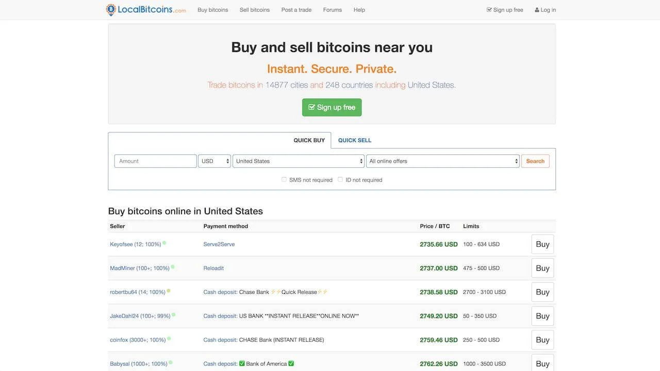Image resolution: width=660 pixels, height=371 pixels.
Task: Click the lightning icon in robertbu64's payment description
Action: pos(272,291)
